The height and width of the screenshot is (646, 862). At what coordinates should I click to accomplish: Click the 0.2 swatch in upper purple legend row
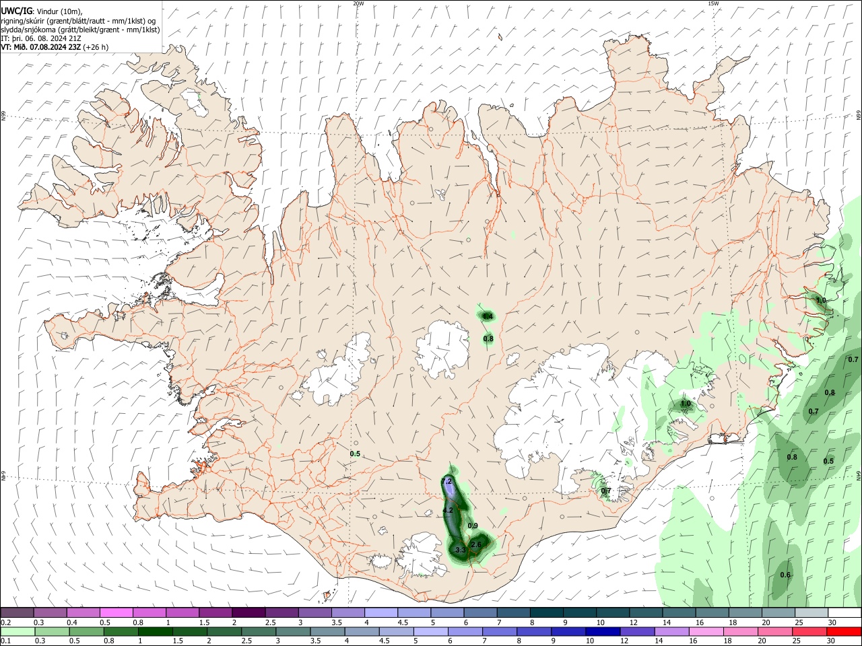pyautogui.click(x=17, y=612)
